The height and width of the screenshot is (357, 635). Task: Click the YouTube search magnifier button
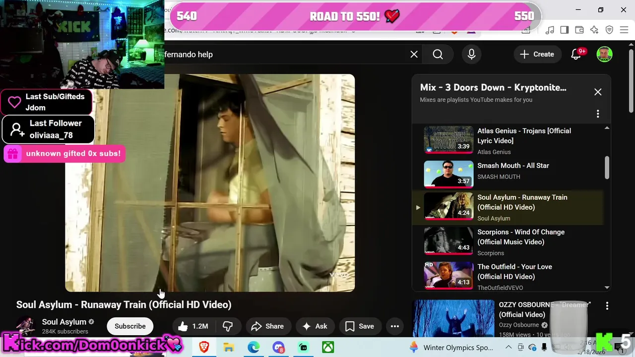tap(438, 55)
